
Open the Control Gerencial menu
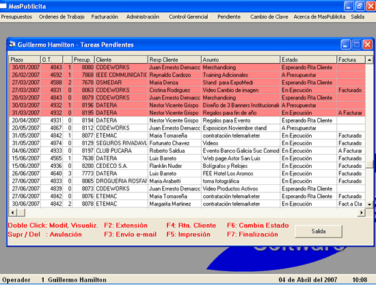[x=189, y=17]
